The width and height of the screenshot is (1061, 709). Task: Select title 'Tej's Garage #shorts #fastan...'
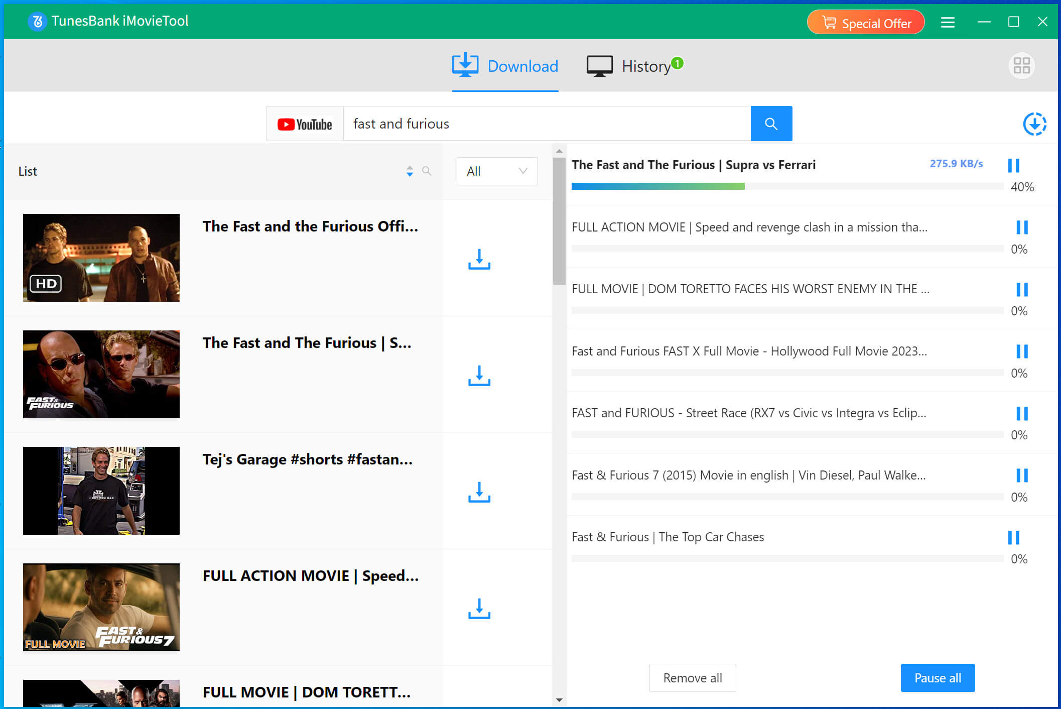coord(308,459)
